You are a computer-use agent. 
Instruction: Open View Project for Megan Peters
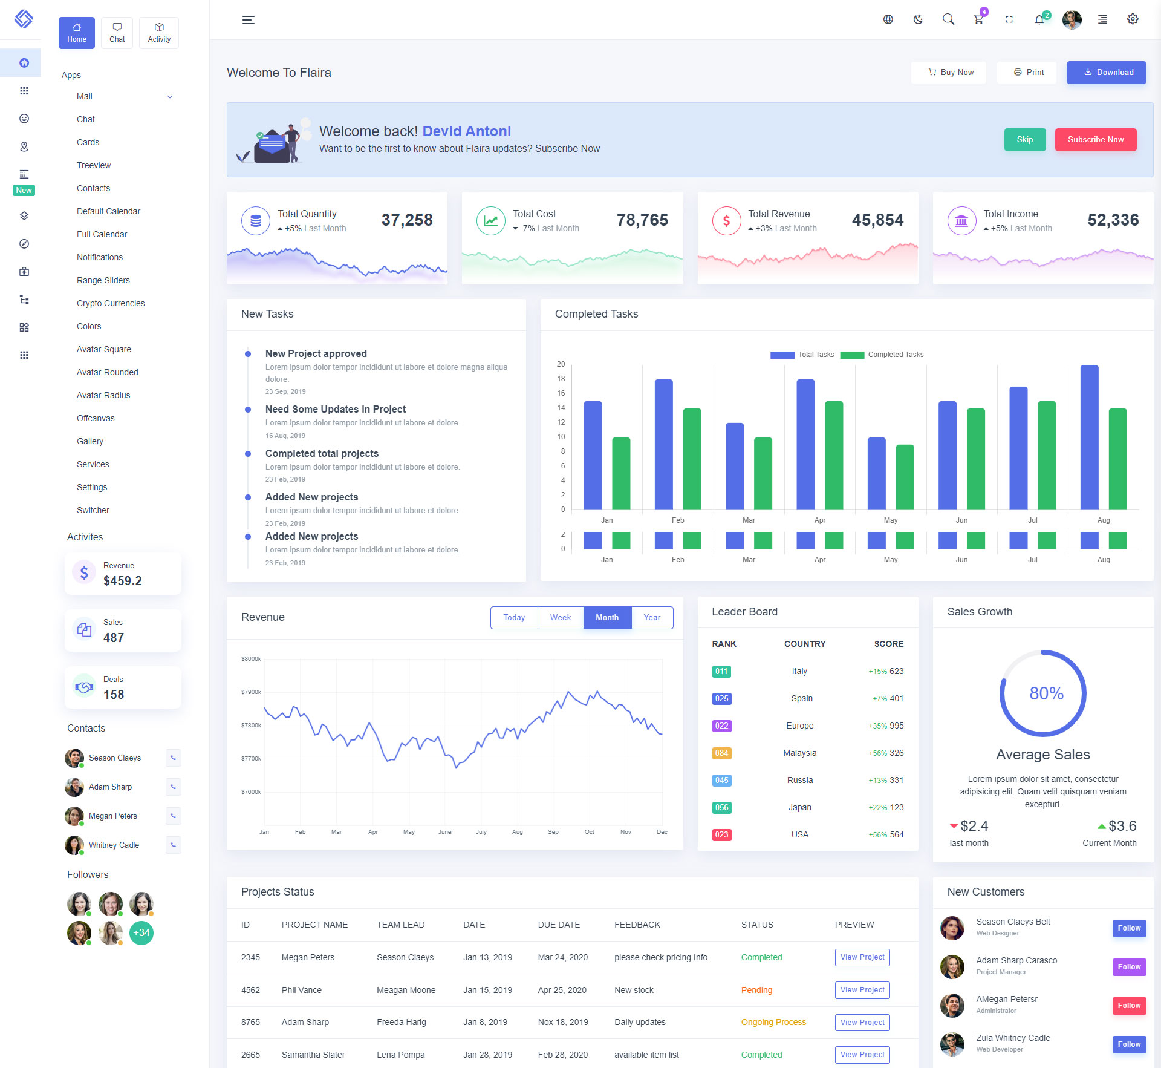click(x=862, y=957)
